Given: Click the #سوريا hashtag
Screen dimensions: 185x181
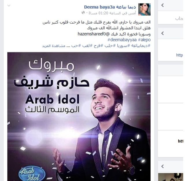Looking at the screenshot, I should pyautogui.click(x=121, y=46).
